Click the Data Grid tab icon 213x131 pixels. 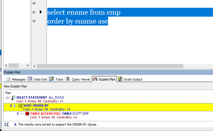point(30,79)
